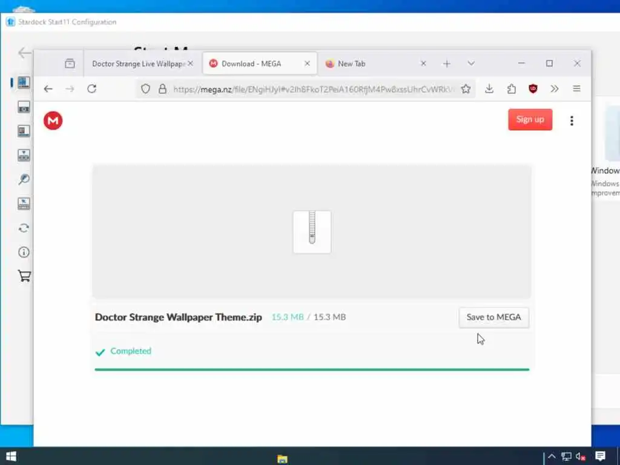The height and width of the screenshot is (465, 620).
Task: Open the Firefox hamburger application menu
Action: coord(576,89)
